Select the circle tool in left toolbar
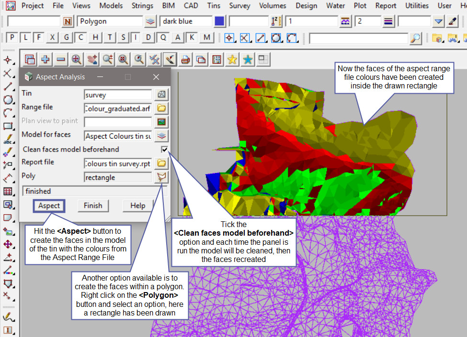The image size is (467, 337). [x=8, y=100]
